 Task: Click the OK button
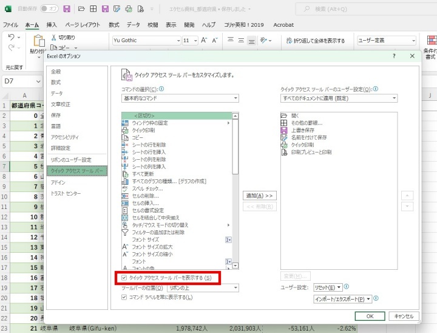(x=370, y=316)
